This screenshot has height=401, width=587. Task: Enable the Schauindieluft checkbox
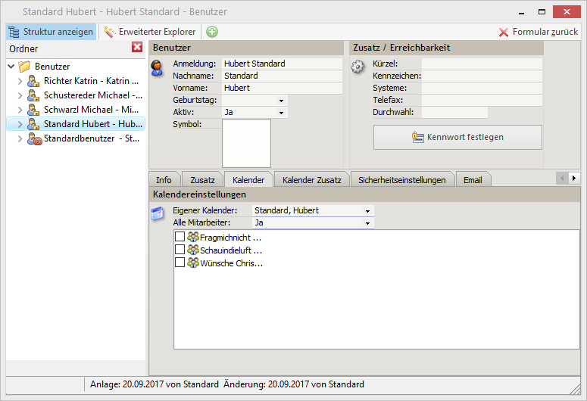point(180,250)
